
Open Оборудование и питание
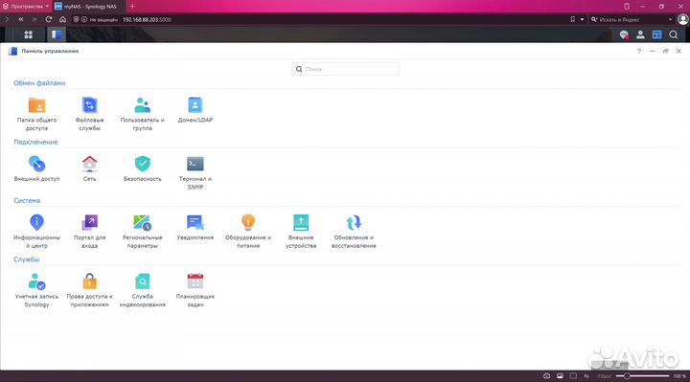tap(248, 232)
